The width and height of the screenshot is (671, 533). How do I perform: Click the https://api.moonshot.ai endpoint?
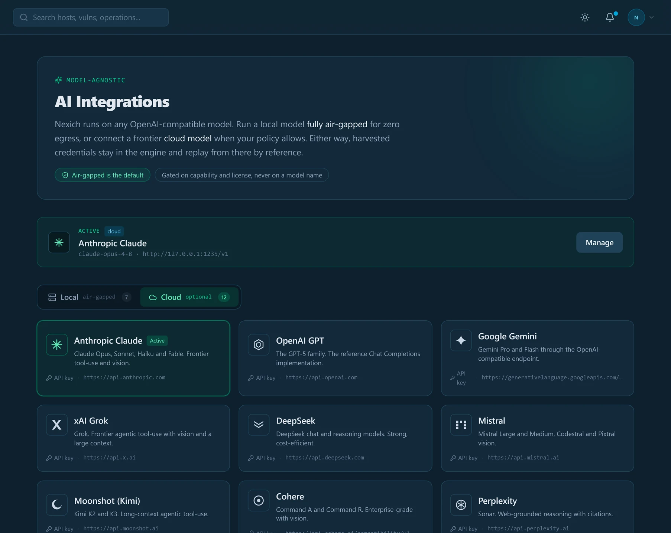(x=121, y=528)
